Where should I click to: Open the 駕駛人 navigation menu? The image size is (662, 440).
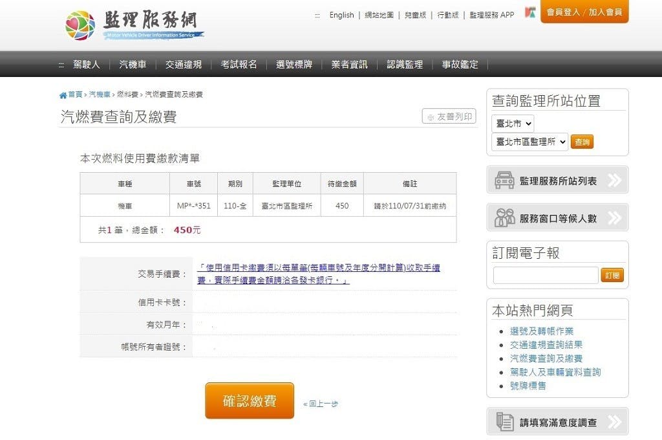86,65
